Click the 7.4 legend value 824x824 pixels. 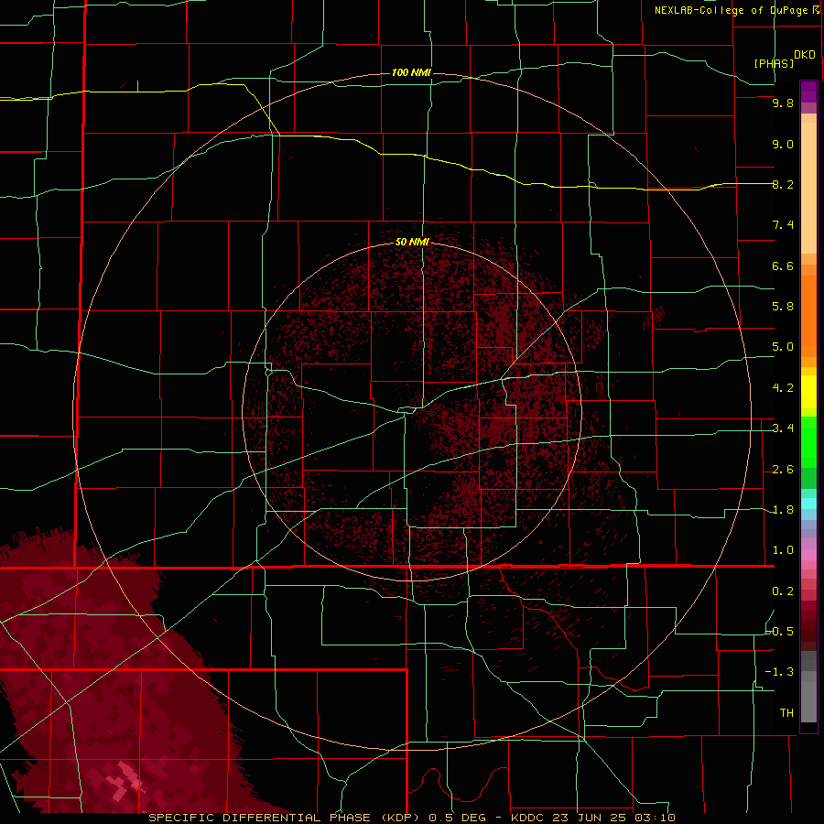(x=783, y=225)
